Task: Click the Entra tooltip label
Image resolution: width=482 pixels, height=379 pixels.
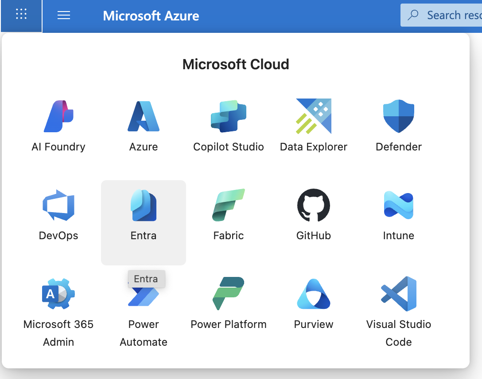Action: tap(146, 279)
